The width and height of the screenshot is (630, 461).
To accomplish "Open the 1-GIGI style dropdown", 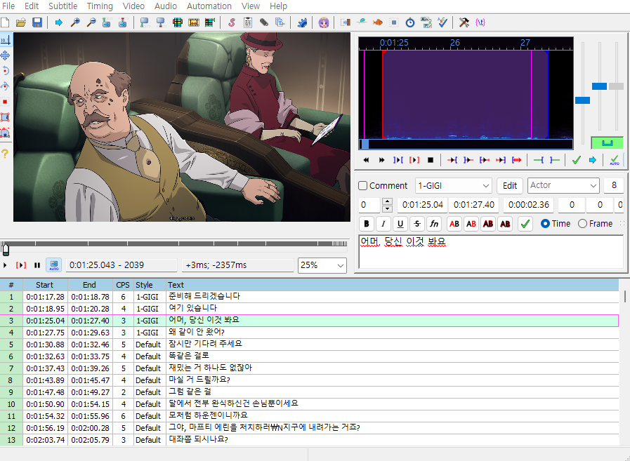I will (x=453, y=185).
